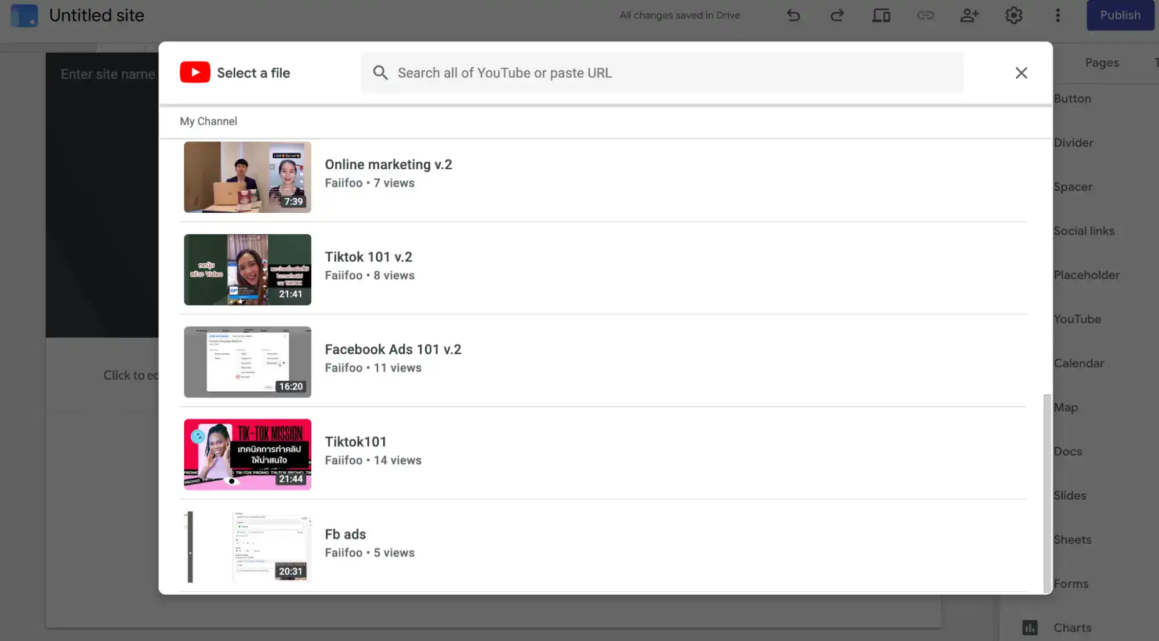Insert Charts from sidebar
Image resolution: width=1159 pixels, height=641 pixels.
(1072, 627)
